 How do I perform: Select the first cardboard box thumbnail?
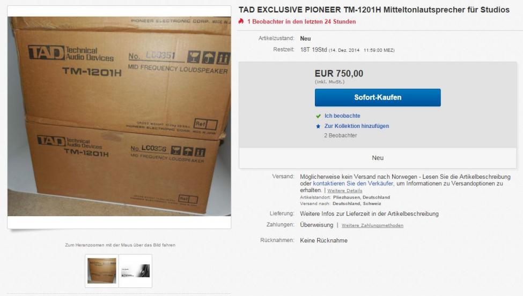tap(102, 271)
